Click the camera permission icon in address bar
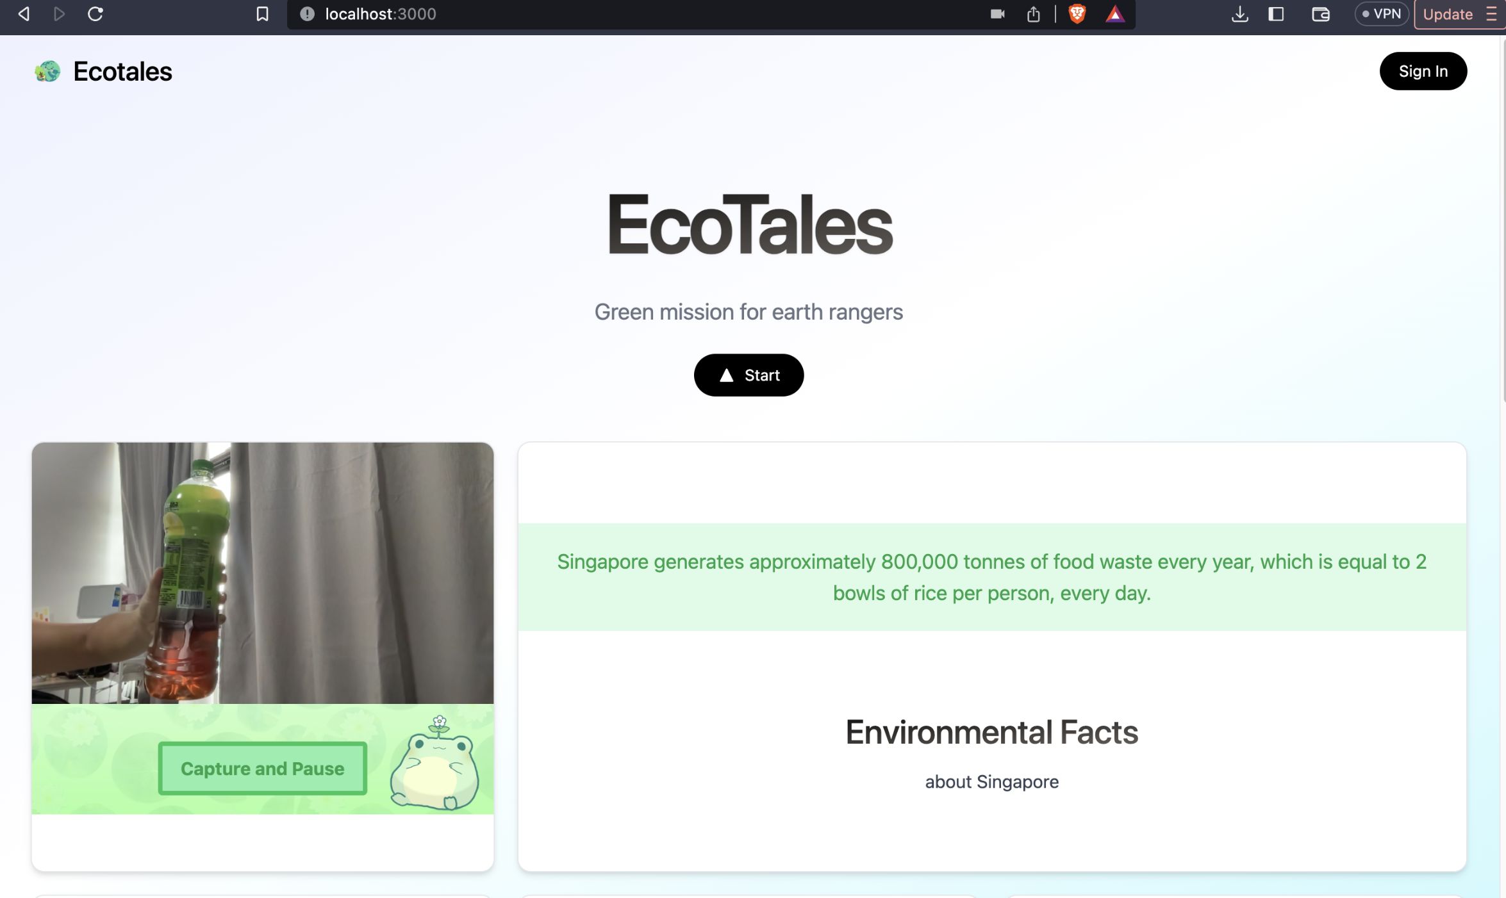The width and height of the screenshot is (1506, 898). 997,14
